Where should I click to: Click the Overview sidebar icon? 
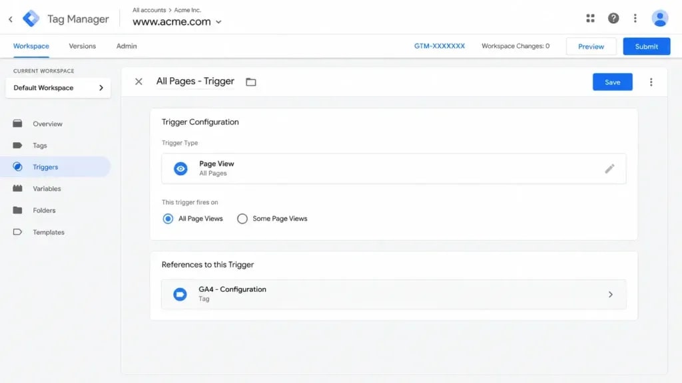click(x=17, y=124)
